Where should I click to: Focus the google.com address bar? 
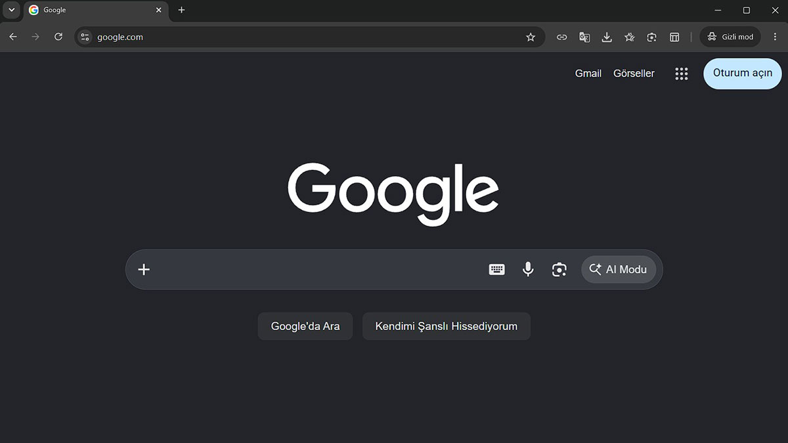tap(310, 37)
